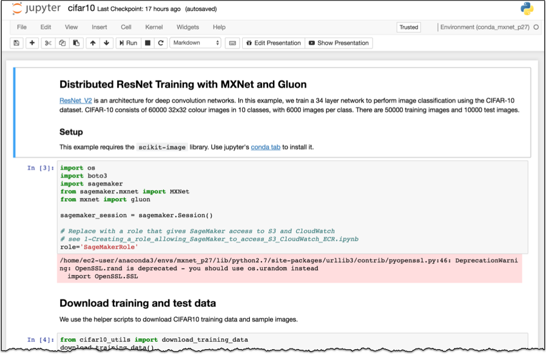Click Environment (conda_mxnet_p27) kernel name
This screenshot has height=354, width=546.
[485, 27]
